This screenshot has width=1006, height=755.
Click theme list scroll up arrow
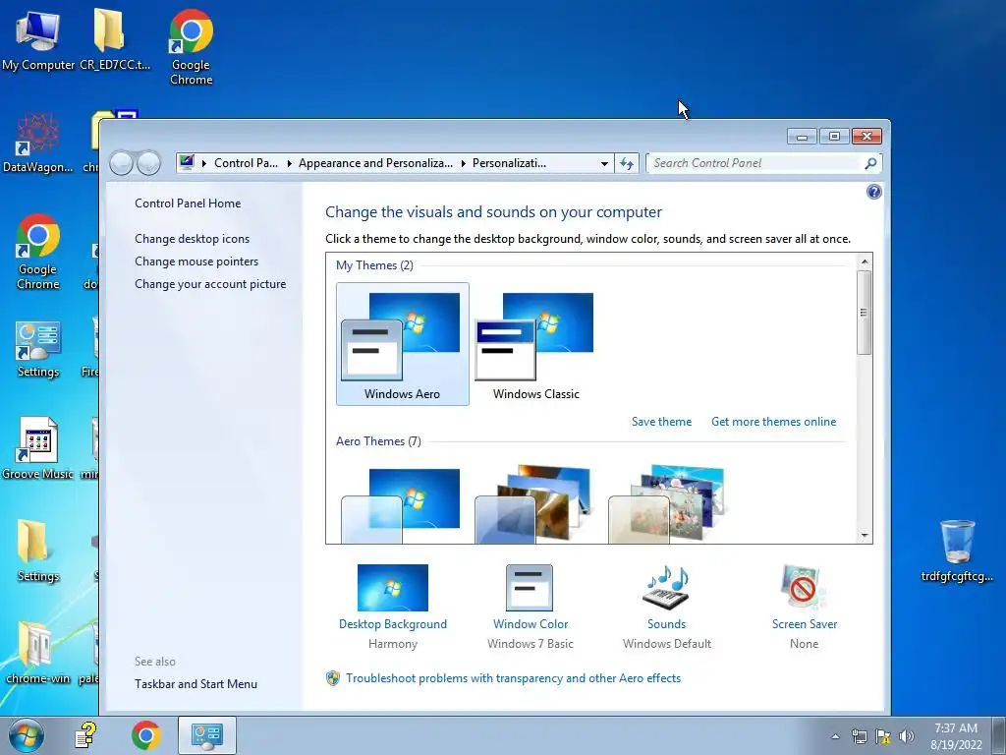tap(865, 261)
